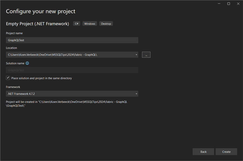Go Back to the previous step
This screenshot has width=243, height=161.
[203, 152]
